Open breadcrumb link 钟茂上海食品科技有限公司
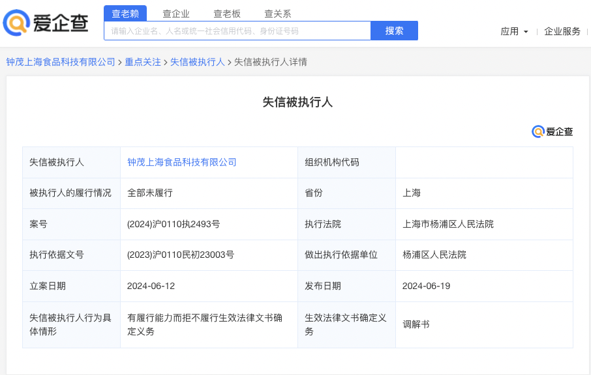Viewport: 591px width, 375px height. click(61, 62)
